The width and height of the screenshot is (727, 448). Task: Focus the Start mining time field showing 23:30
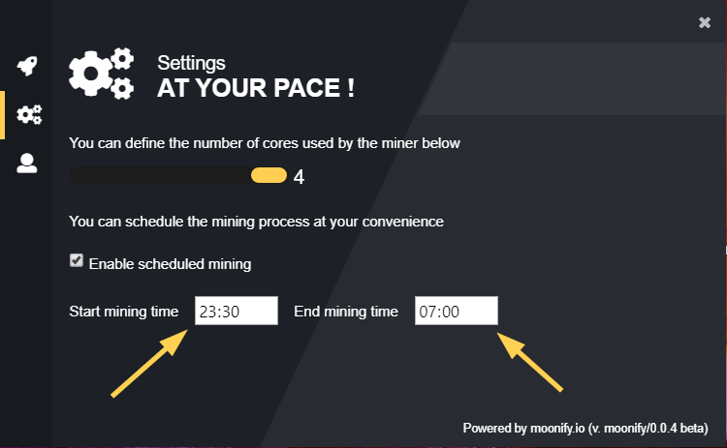(237, 311)
